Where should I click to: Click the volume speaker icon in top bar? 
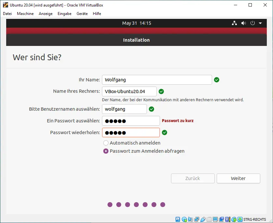tap(243, 23)
